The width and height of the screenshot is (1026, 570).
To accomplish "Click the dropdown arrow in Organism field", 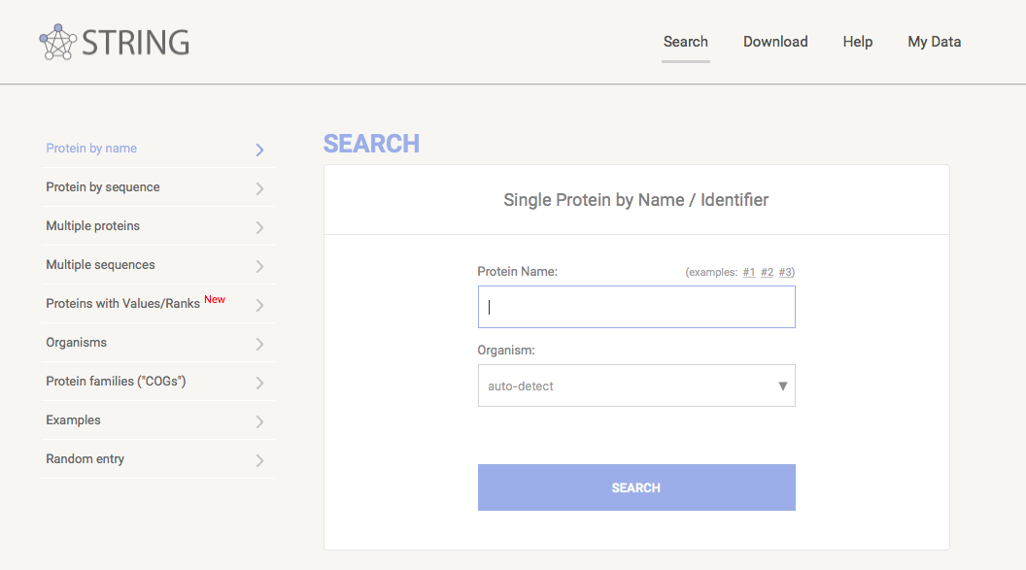I will 783,386.
